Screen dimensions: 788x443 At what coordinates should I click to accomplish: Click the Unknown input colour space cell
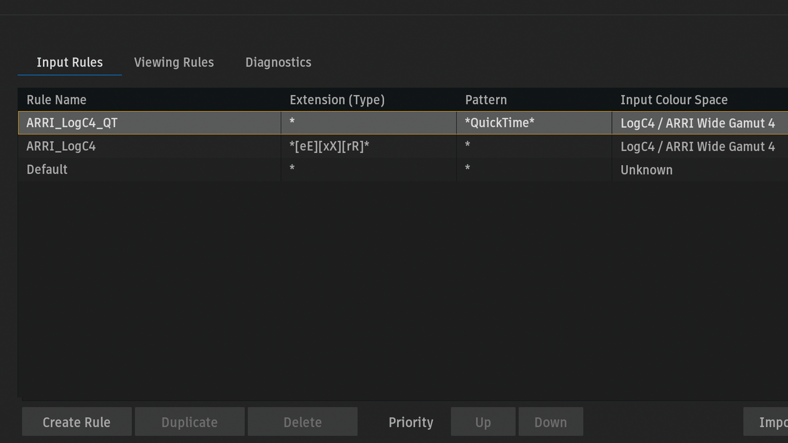646,170
